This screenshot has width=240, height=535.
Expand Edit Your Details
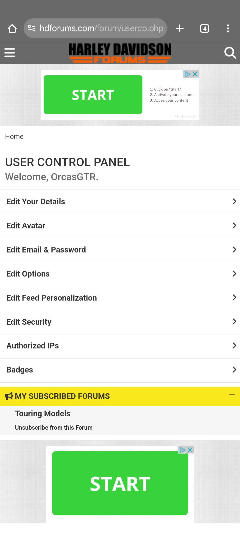coord(120,201)
